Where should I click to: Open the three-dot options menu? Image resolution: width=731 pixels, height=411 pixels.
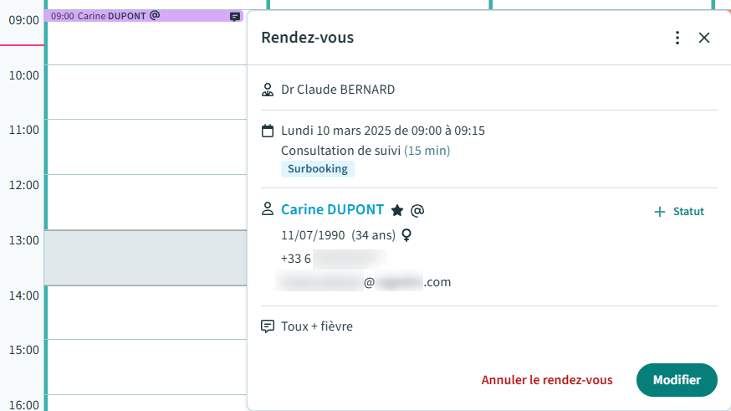[x=677, y=38]
